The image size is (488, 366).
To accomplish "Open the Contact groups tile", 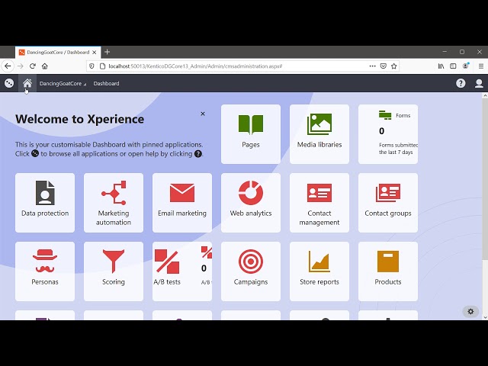I will [388, 203].
